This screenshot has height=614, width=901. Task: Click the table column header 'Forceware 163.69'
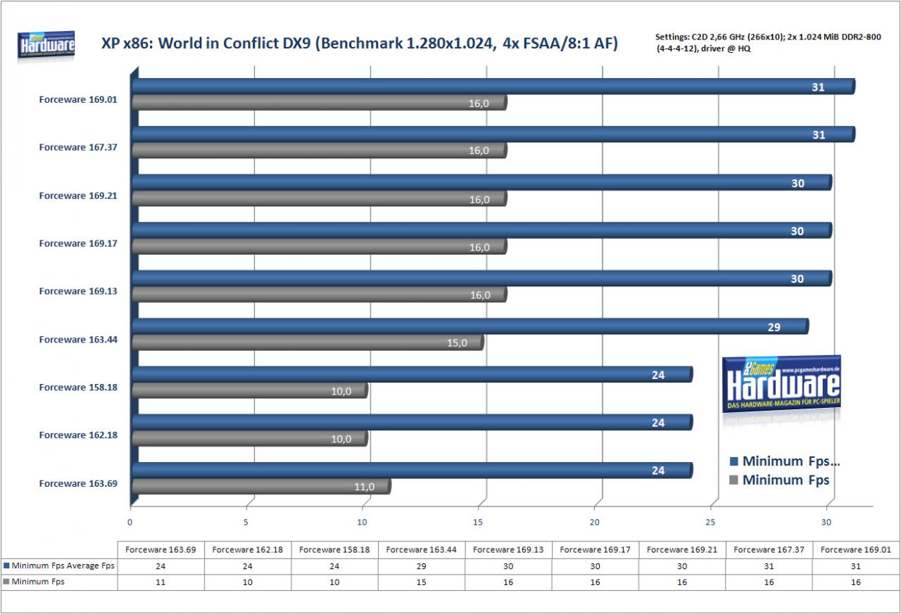pyautogui.click(x=160, y=549)
